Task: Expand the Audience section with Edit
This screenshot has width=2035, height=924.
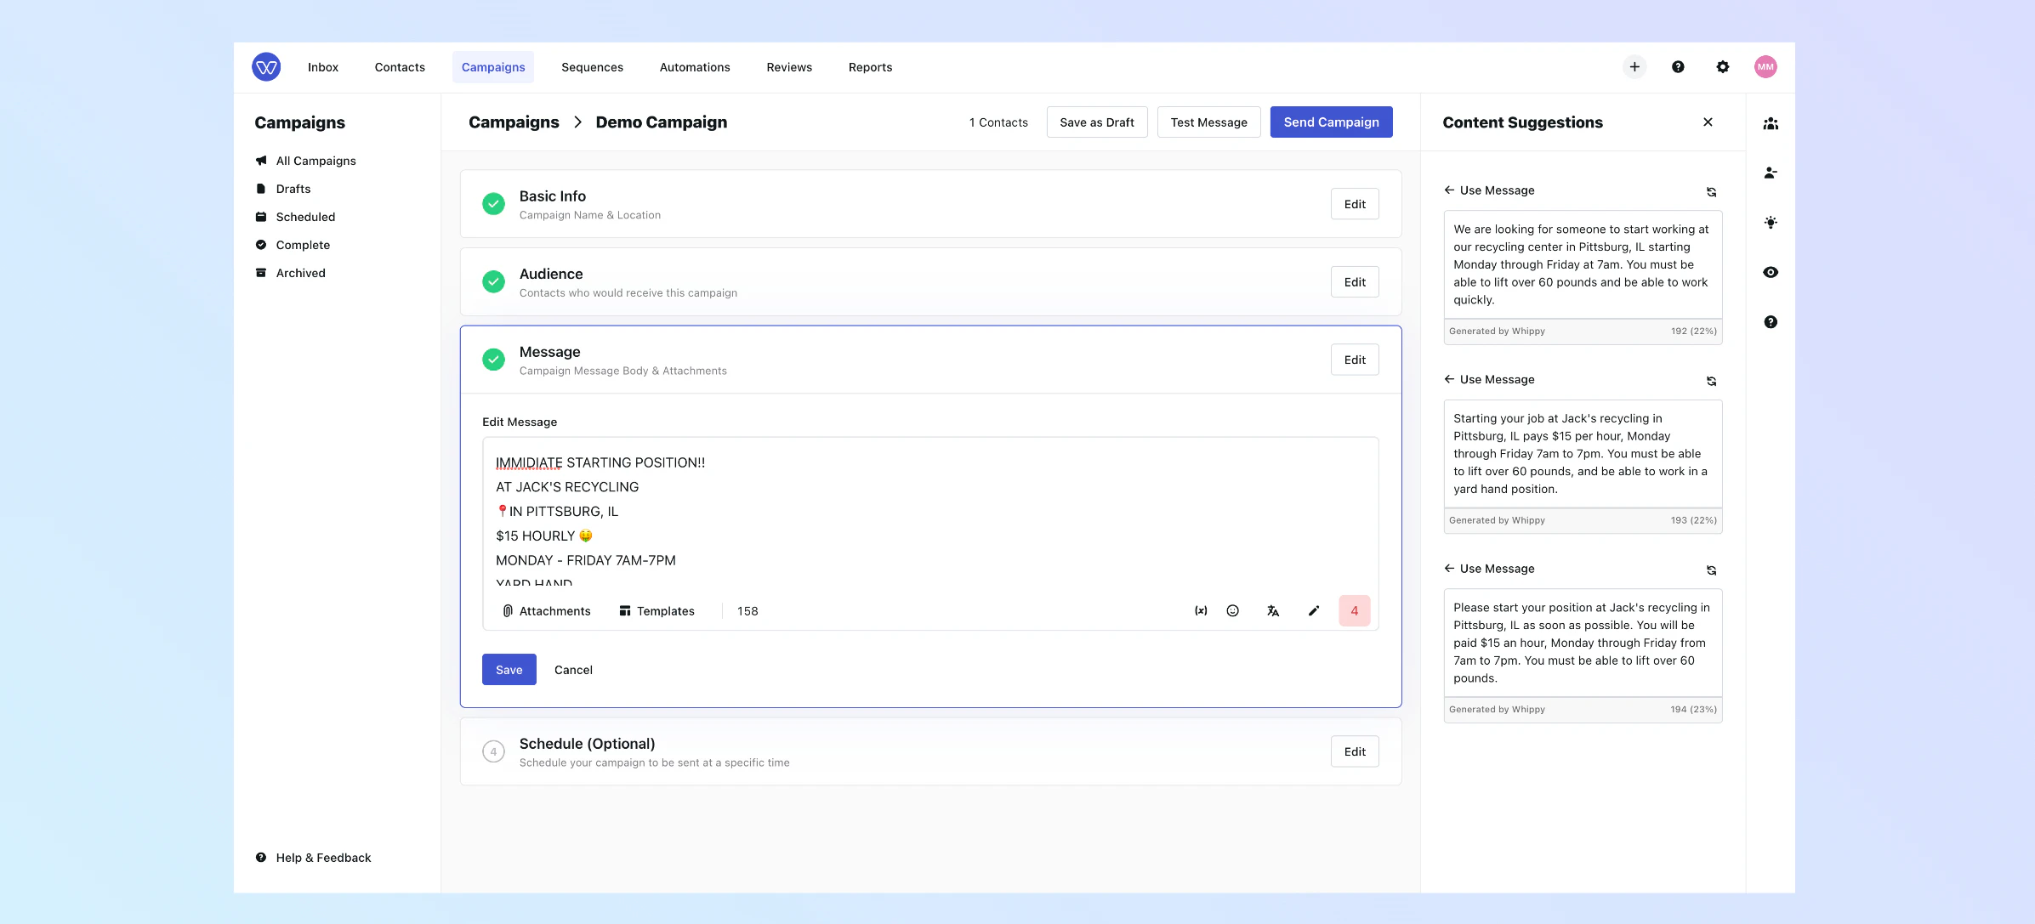Action: click(1354, 281)
